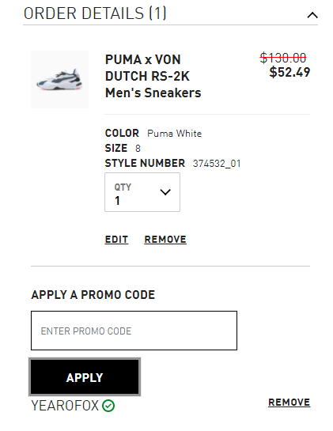
Task: Click the black APPLY button
Action: pyautogui.click(x=85, y=377)
